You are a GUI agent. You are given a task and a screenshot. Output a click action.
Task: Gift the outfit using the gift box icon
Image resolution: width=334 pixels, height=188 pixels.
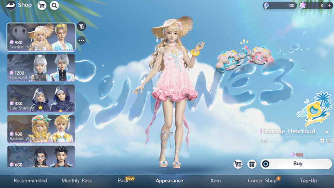(251, 164)
